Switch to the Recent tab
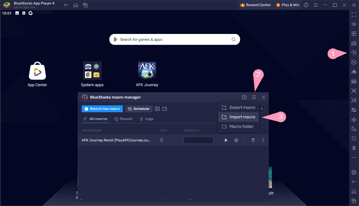359x206 pixels. coord(123,119)
